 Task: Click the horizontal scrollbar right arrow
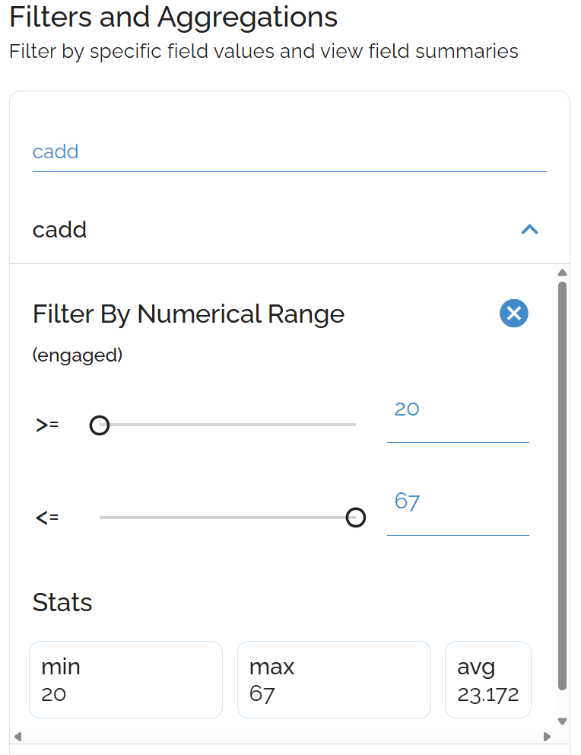click(546, 736)
